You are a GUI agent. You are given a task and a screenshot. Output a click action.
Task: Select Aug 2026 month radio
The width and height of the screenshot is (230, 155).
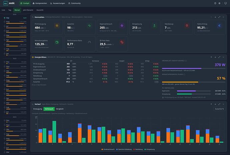click(x=5, y=22)
